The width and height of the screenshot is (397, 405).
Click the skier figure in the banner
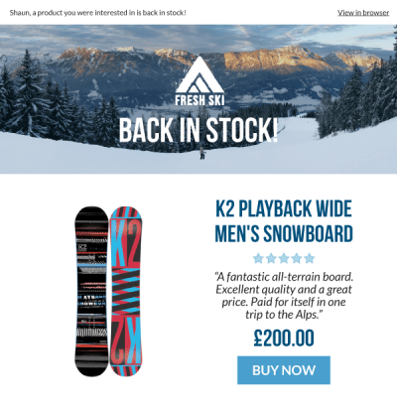(202, 153)
